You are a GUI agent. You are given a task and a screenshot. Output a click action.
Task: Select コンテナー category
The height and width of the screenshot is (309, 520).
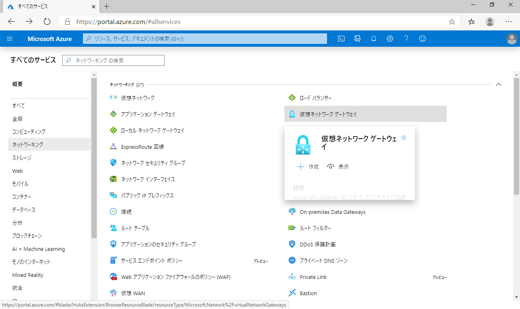[x=22, y=197]
